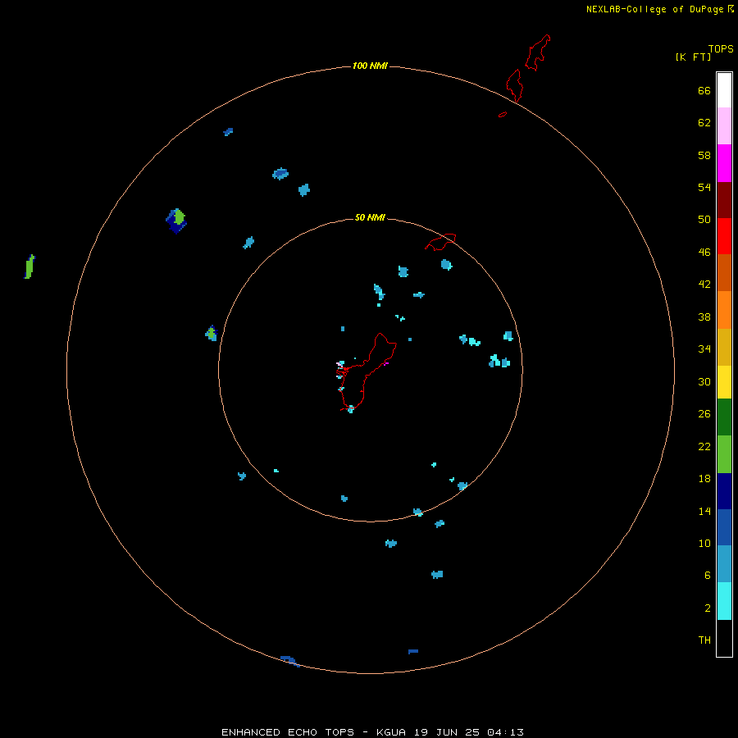The width and height of the screenshot is (738, 738).
Task: Pick the bright orange legend swatch
Action: (724, 310)
